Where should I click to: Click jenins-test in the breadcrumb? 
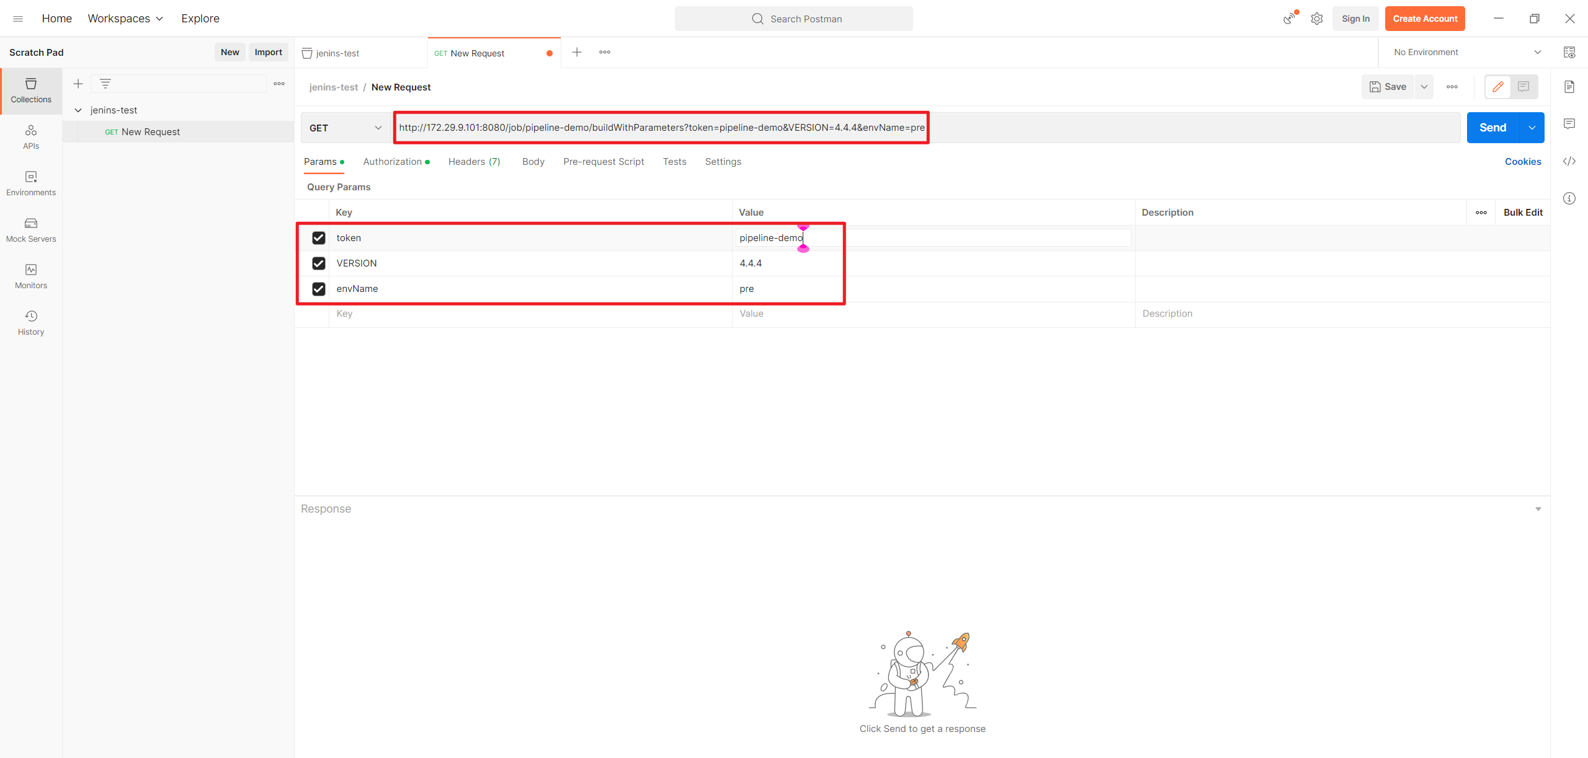click(334, 87)
